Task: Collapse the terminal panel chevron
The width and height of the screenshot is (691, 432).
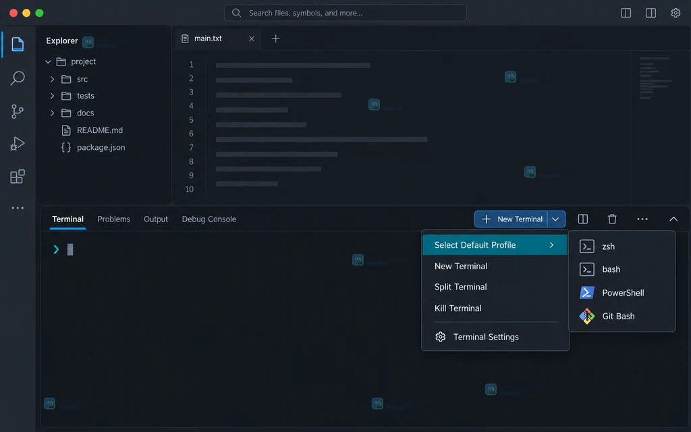Action: 673,219
